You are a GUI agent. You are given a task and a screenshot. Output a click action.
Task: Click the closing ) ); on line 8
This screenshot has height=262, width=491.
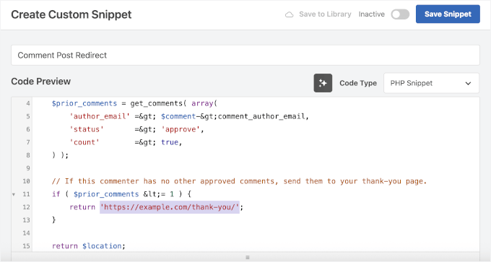coord(60,155)
